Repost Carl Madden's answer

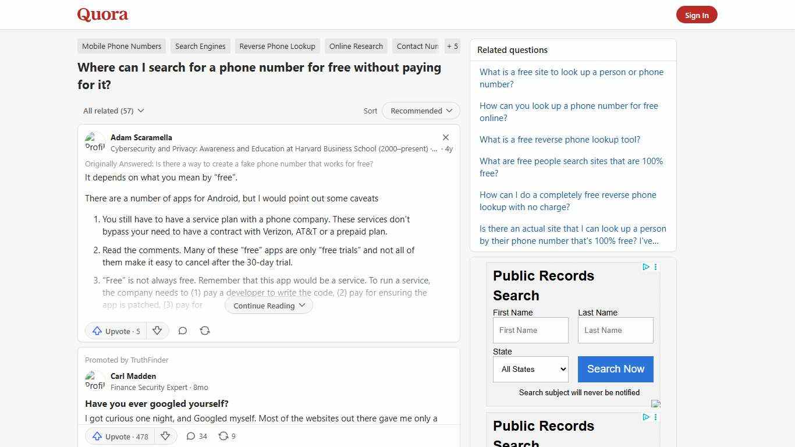(226, 436)
